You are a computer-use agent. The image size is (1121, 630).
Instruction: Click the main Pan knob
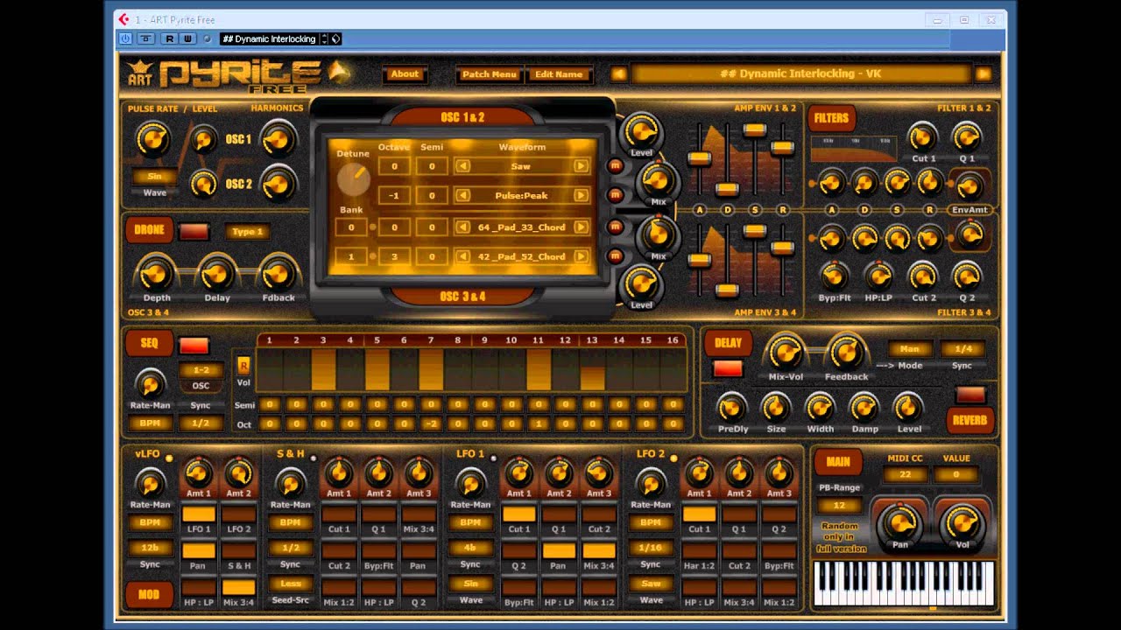tap(899, 522)
